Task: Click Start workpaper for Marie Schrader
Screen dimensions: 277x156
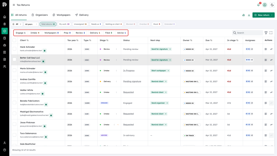Action: click(x=160, y=71)
